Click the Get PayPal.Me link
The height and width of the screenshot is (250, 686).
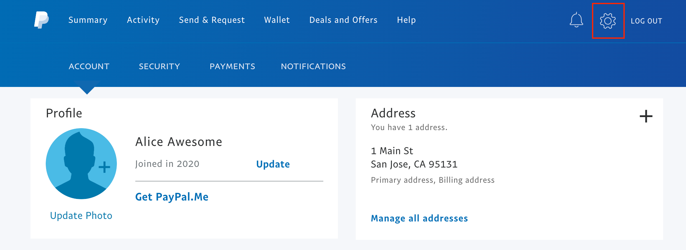(172, 197)
